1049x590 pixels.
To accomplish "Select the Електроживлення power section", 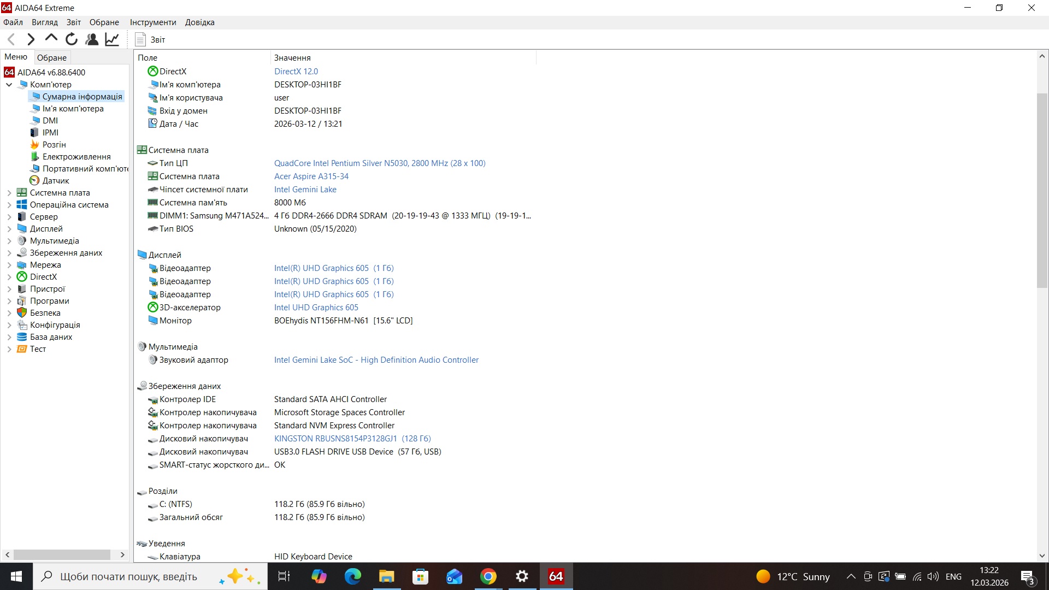I will 75,156.
